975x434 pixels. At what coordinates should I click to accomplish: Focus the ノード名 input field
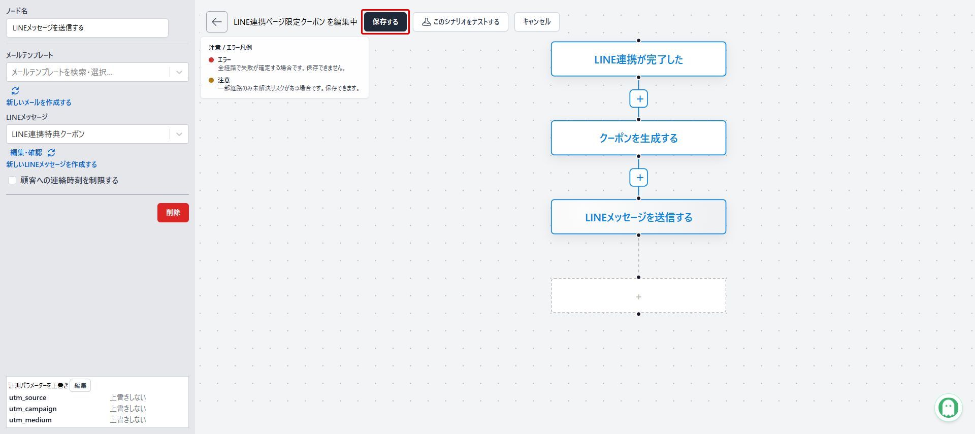tap(87, 28)
